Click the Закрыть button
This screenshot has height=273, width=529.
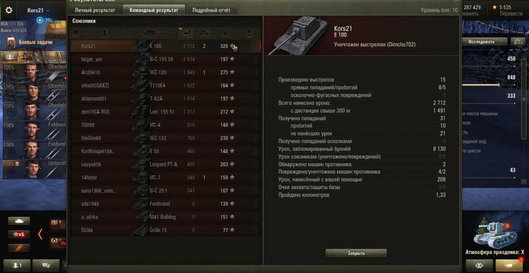click(356, 253)
